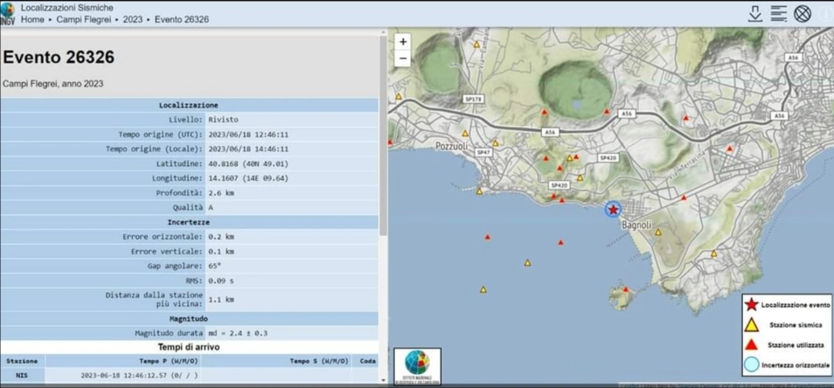Image resolution: width=834 pixels, height=388 pixels.
Task: Click the SP178 road label on map
Action: (473, 99)
